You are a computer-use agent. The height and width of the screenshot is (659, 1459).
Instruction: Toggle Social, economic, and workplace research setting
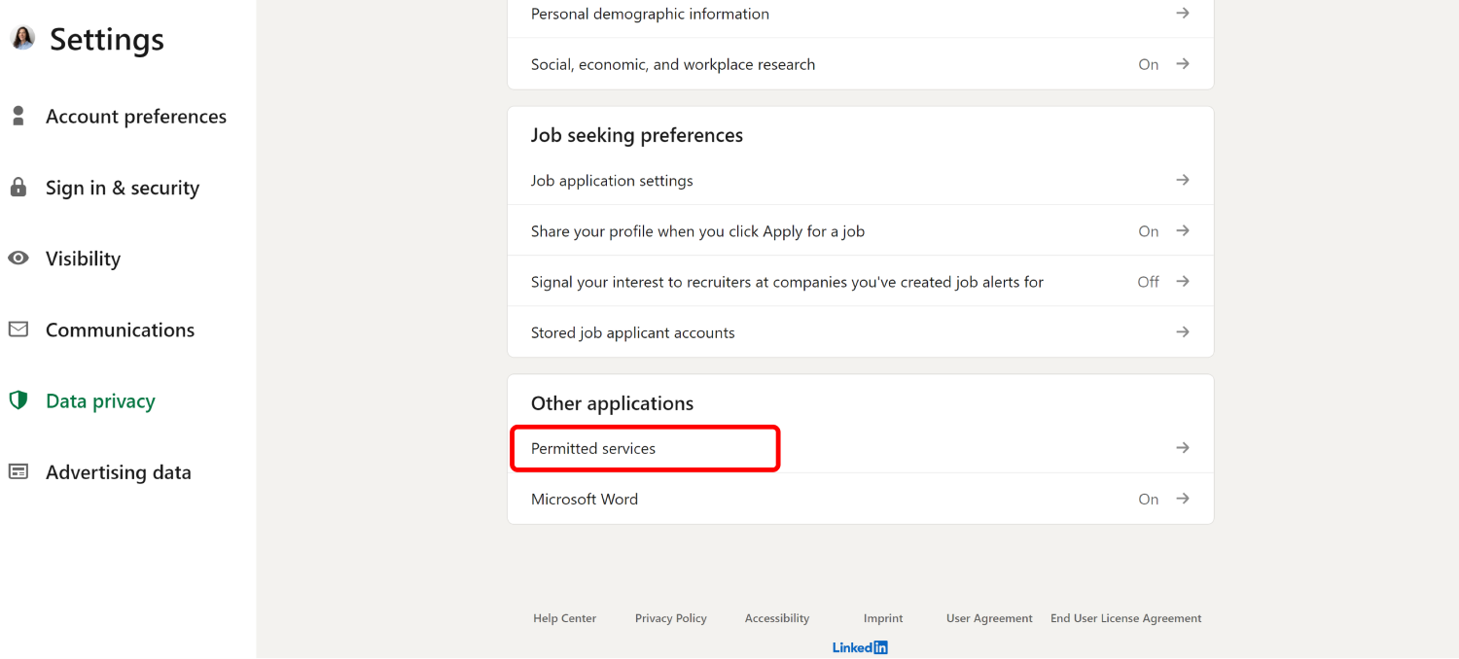pyautogui.click(x=1149, y=64)
